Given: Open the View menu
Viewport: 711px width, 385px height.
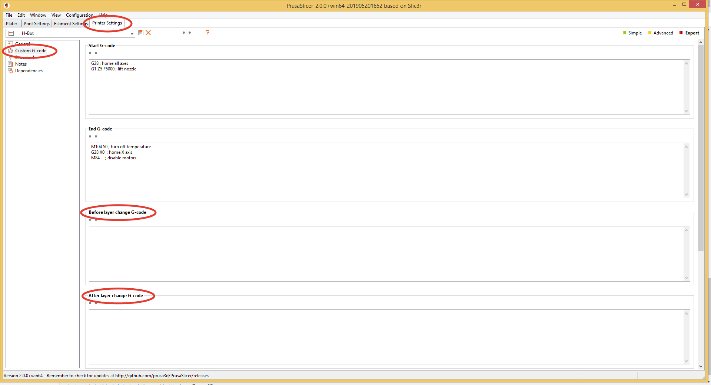Looking at the screenshot, I should pyautogui.click(x=56, y=15).
